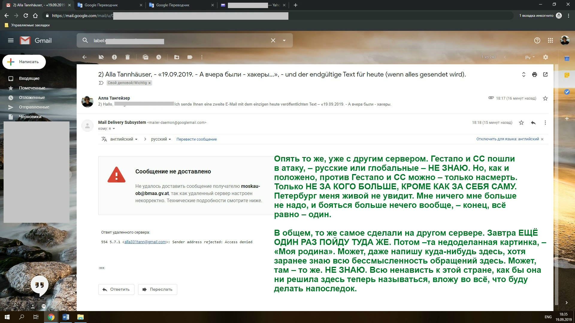
Task: Open a new browser tab
Action: point(295,5)
